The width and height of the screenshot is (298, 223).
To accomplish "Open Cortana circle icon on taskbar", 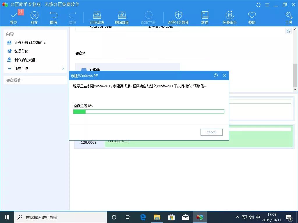I will point(114,217).
